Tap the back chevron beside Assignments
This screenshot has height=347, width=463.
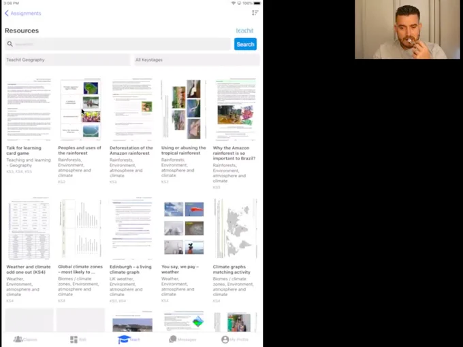click(x=7, y=14)
